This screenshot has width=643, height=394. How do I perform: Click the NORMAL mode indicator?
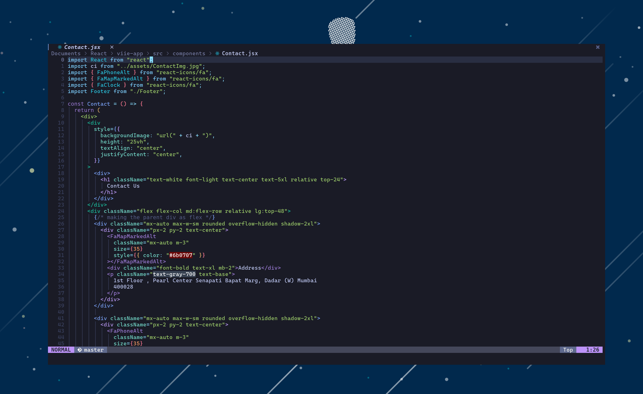pyautogui.click(x=61, y=350)
